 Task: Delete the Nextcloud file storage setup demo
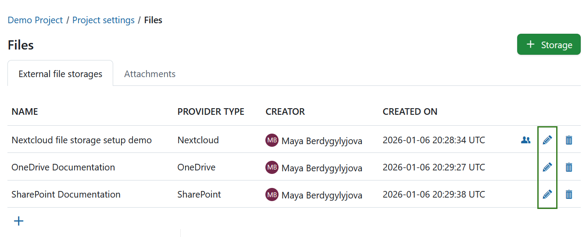(569, 140)
